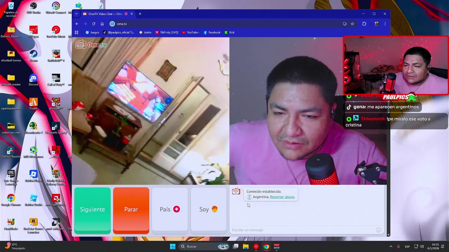449x252 pixels.
Task: Click the stranger's video feed
Action: click(150, 111)
